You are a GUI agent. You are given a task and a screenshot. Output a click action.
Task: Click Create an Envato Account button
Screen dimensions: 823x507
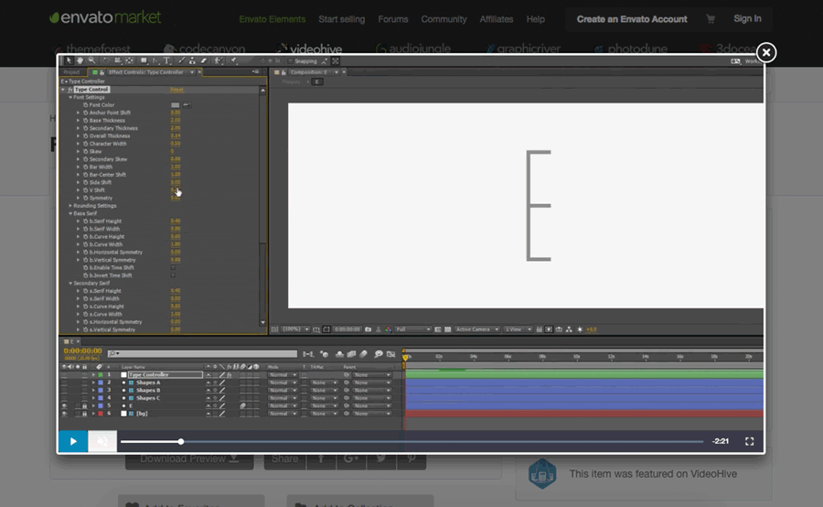pyautogui.click(x=632, y=19)
